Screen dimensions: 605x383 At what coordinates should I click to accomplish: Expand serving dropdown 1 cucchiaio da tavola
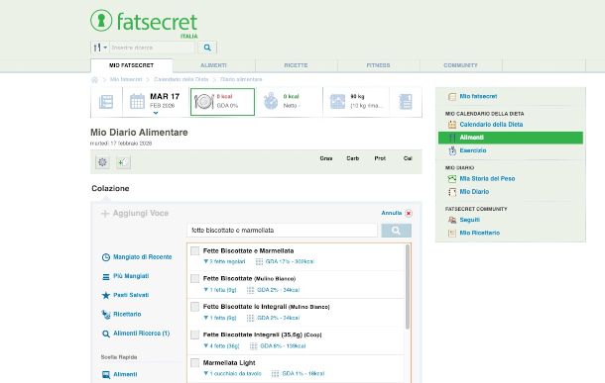point(232,374)
